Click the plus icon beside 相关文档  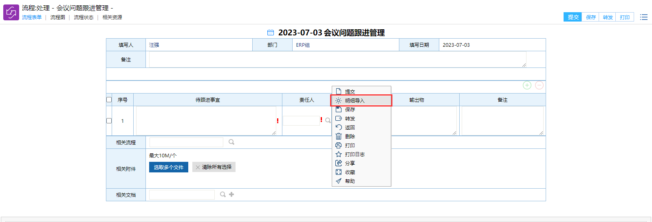pos(231,194)
